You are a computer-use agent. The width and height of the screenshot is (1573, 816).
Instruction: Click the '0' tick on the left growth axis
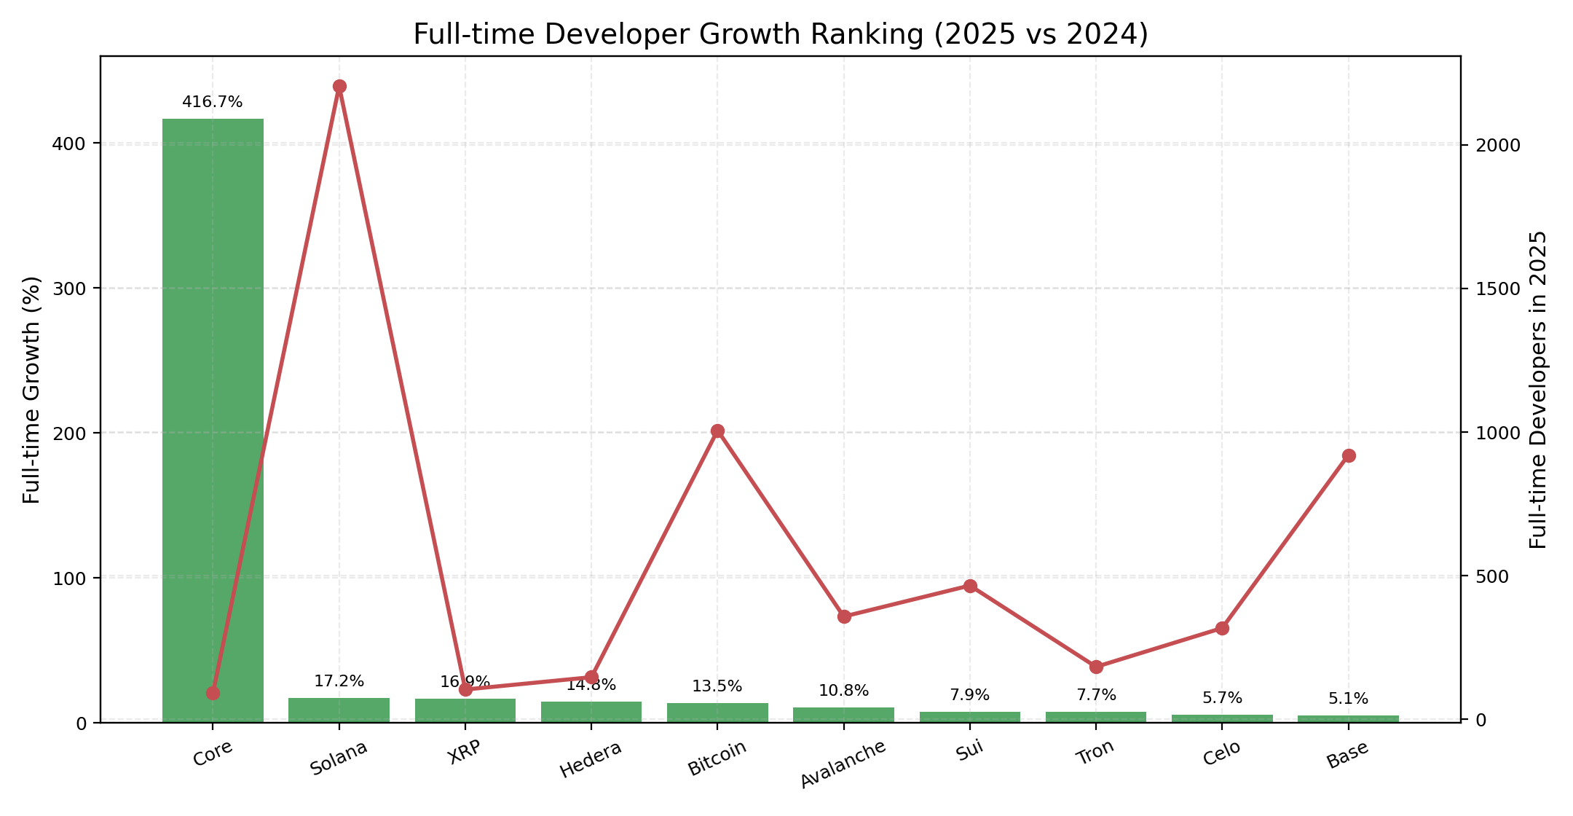[82, 723]
